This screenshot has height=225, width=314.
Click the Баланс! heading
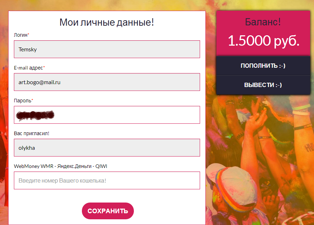263,22
